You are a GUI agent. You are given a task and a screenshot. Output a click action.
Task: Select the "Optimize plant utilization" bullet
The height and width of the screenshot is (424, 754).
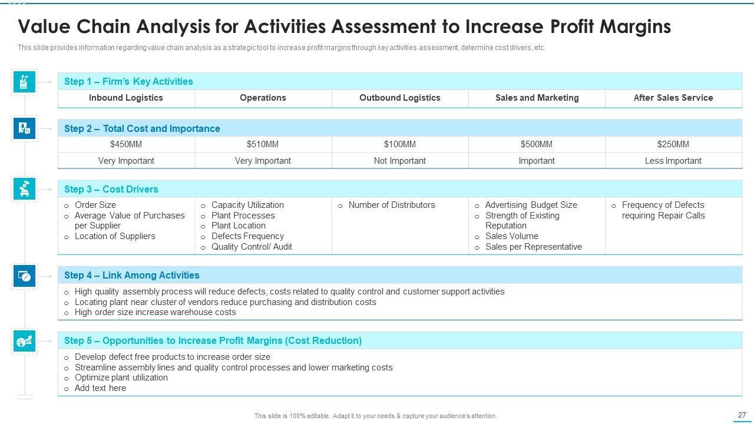point(121,377)
